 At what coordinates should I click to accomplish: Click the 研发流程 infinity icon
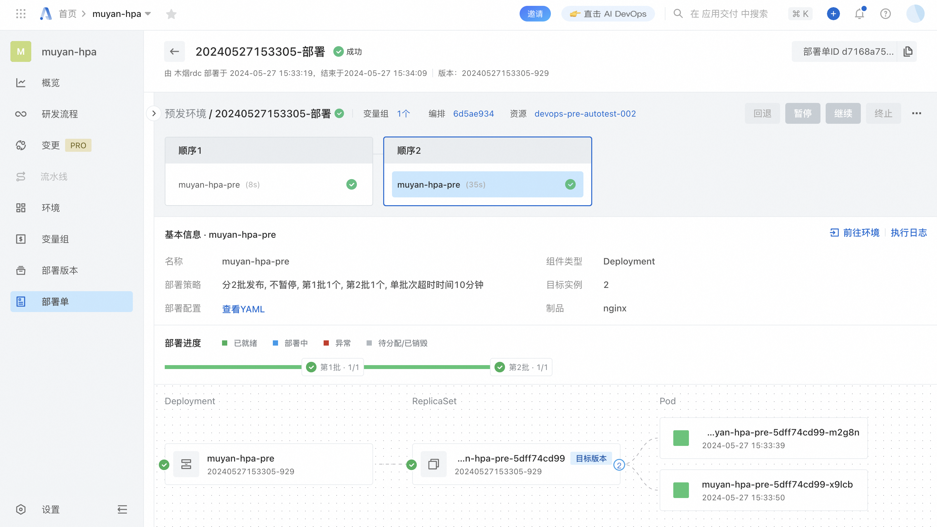pos(21,114)
